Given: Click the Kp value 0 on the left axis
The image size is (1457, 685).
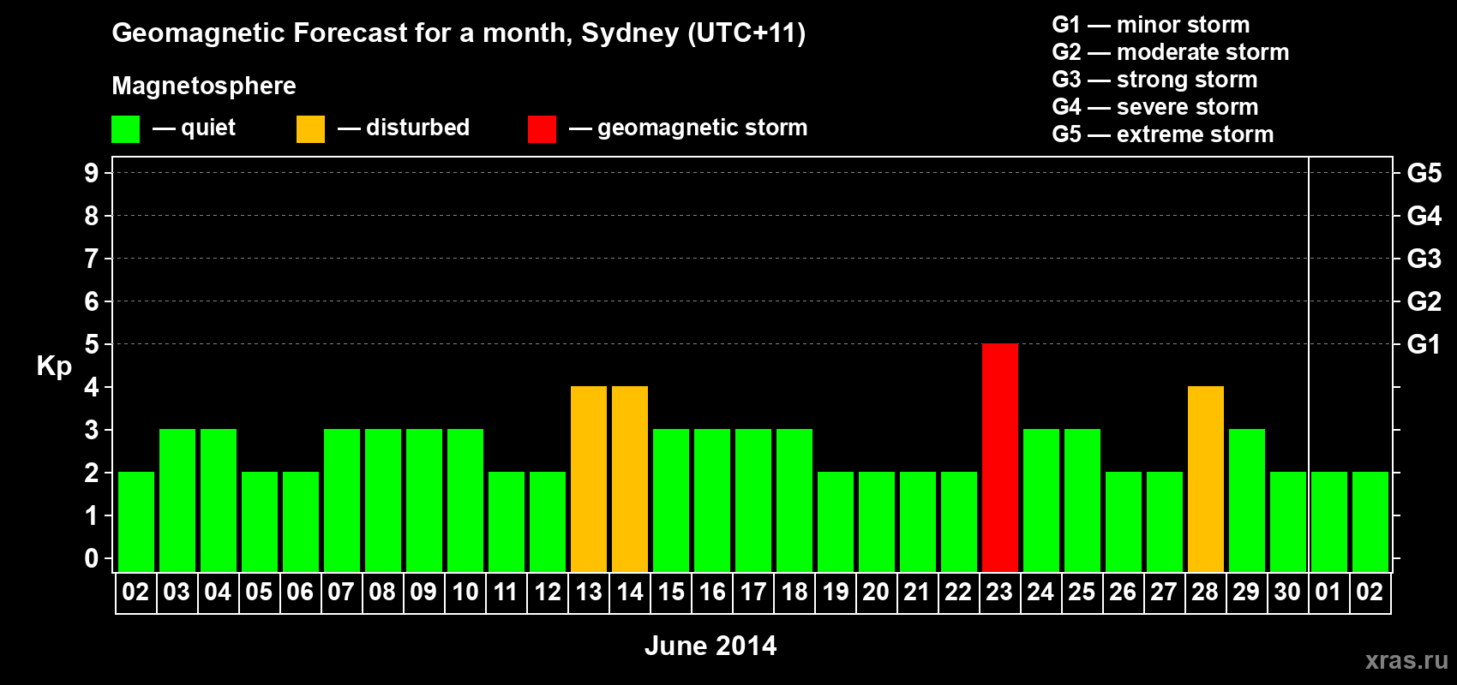Looking at the screenshot, I should (x=92, y=558).
